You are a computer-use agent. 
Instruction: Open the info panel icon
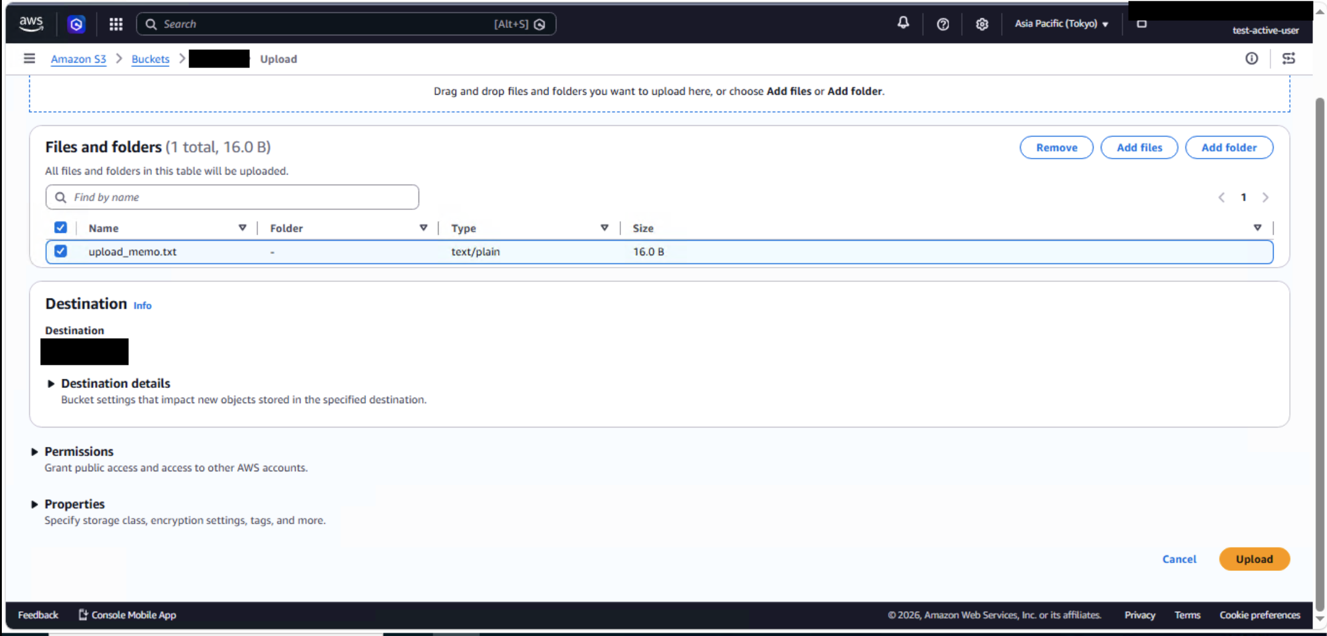tap(1252, 58)
